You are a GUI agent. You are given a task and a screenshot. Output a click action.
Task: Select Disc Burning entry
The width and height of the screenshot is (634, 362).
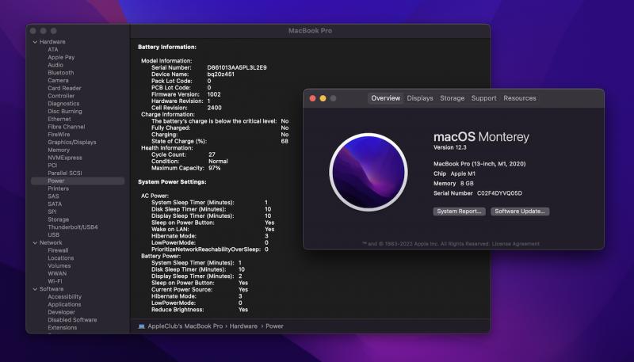pos(65,111)
